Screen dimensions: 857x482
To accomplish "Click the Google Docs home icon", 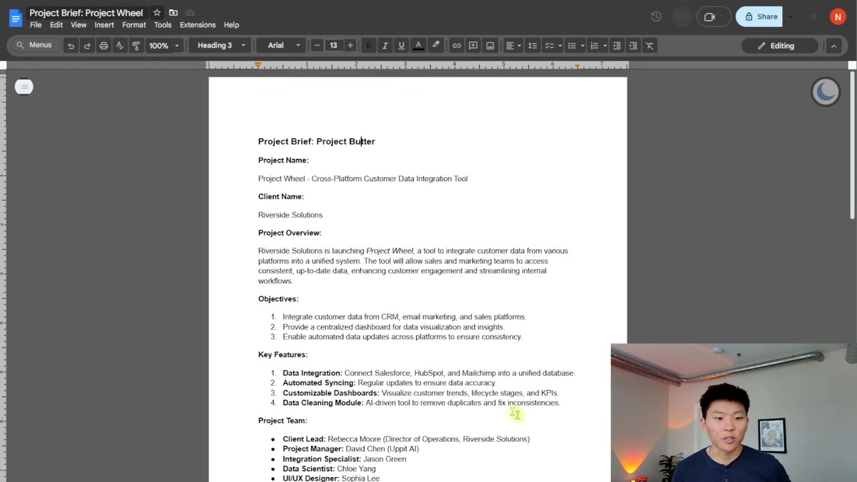I will pyautogui.click(x=15, y=18).
